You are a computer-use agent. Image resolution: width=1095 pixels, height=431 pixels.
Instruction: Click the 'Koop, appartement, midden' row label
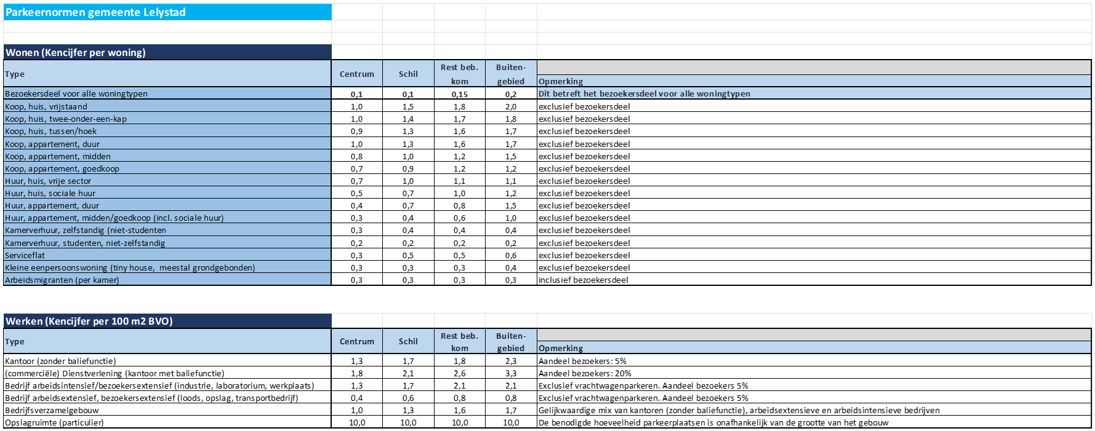click(x=167, y=156)
